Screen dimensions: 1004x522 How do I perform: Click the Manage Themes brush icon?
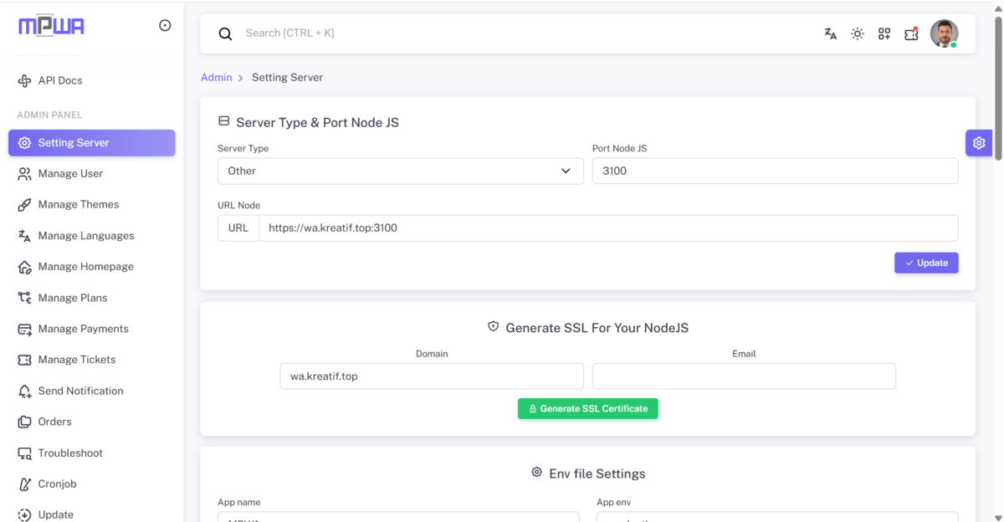24,205
